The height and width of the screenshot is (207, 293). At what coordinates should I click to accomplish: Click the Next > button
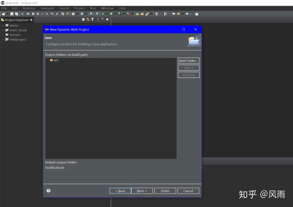click(142, 191)
